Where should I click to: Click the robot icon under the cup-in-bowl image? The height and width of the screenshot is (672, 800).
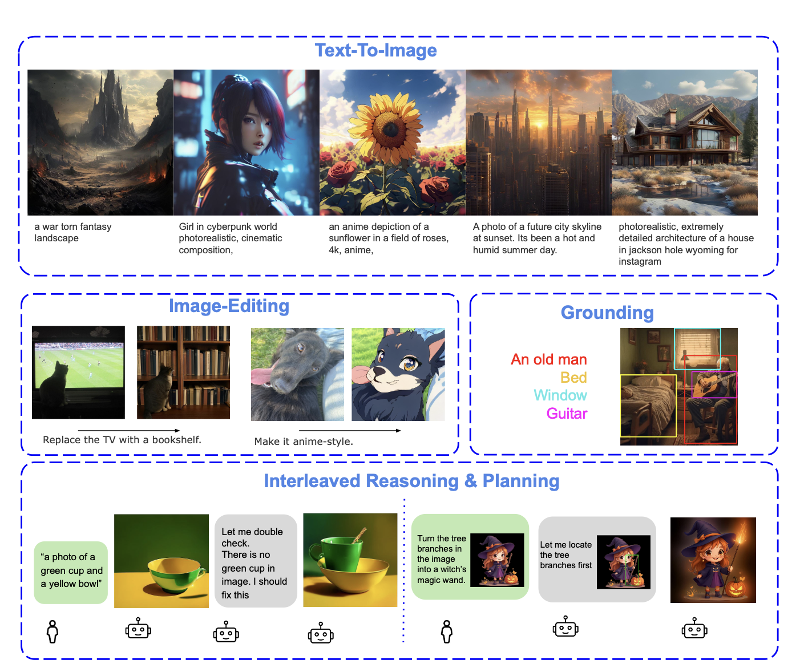point(321,633)
